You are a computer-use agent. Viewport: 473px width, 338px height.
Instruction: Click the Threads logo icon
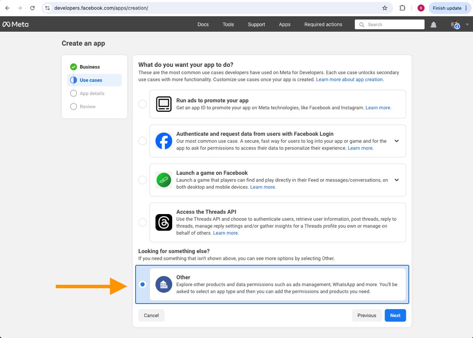coord(164,223)
